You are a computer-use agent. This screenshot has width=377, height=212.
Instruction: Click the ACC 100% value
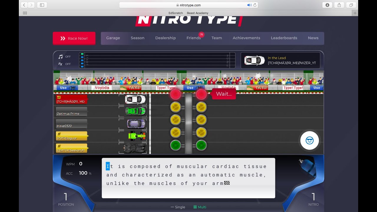tap(85, 173)
